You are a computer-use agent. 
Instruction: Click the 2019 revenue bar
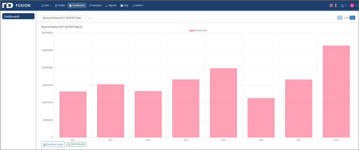coord(336,91)
